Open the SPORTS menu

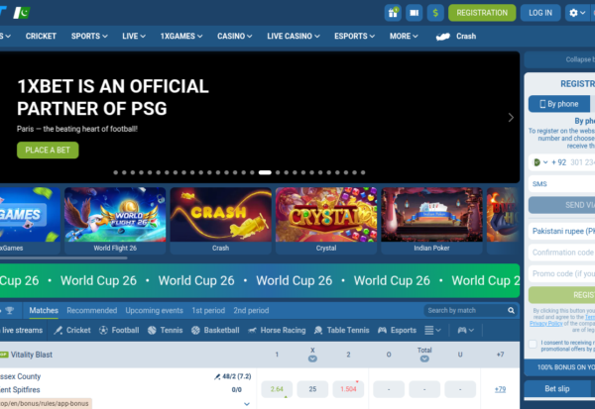(89, 36)
